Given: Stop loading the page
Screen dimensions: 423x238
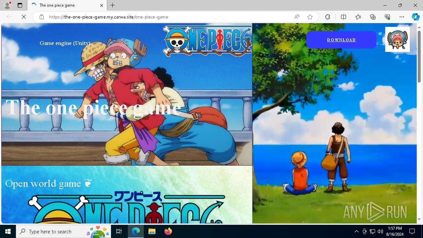Looking at the screenshot, I should click(24, 17).
